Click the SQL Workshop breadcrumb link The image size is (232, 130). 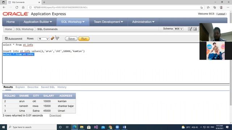point(25,29)
